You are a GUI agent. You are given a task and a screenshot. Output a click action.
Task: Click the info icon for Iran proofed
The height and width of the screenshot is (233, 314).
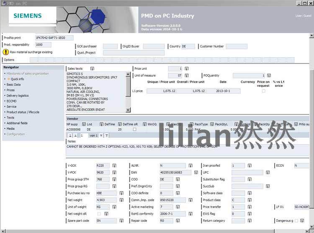(x=250, y=165)
